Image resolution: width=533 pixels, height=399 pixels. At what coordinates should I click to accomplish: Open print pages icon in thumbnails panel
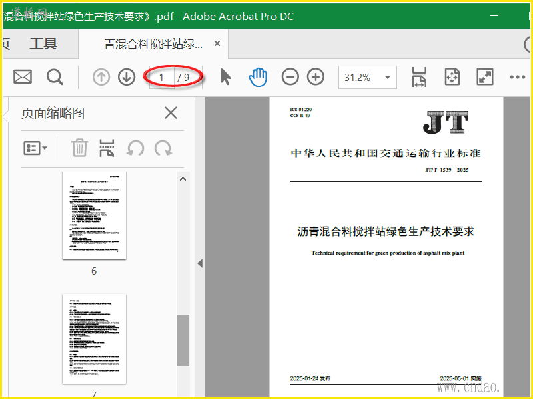pyautogui.click(x=107, y=148)
